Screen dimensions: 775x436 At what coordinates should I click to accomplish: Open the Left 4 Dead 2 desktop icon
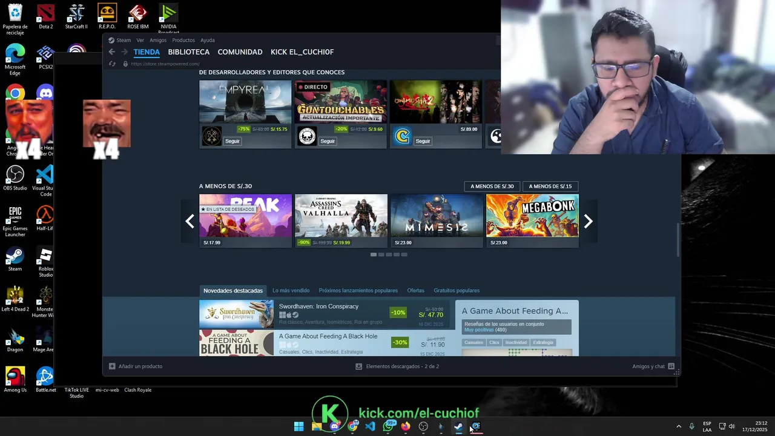click(15, 299)
